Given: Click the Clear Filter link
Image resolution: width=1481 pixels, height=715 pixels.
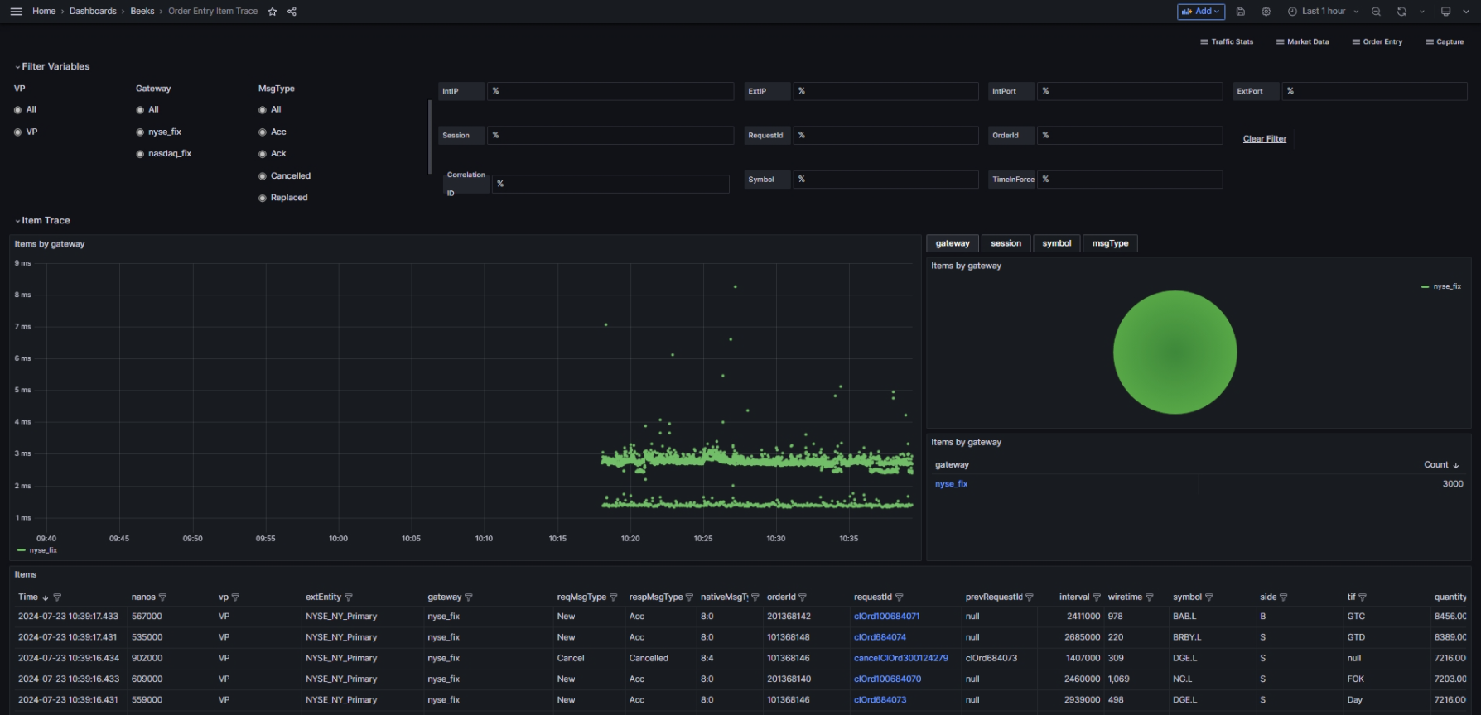Looking at the screenshot, I should coord(1265,139).
